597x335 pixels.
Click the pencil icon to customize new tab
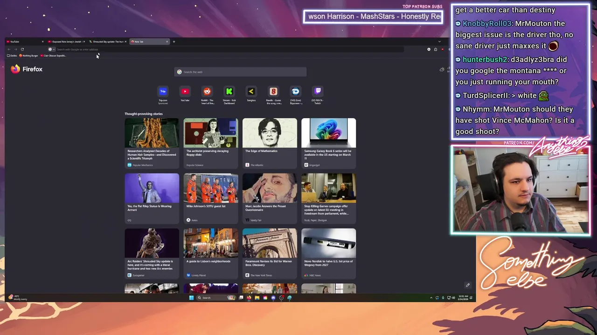point(468,285)
